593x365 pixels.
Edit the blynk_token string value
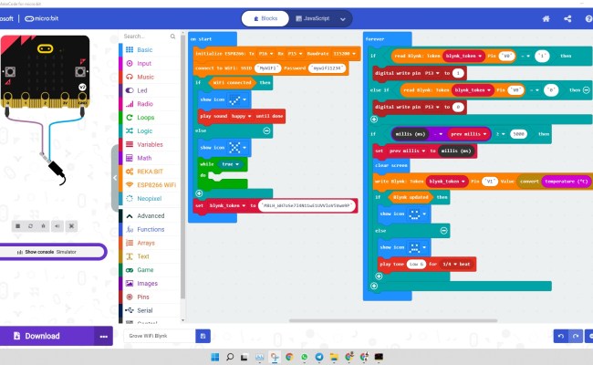307,205
